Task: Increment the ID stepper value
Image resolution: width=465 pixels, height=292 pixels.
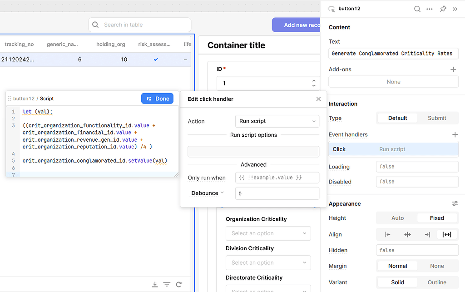Action: point(314,81)
